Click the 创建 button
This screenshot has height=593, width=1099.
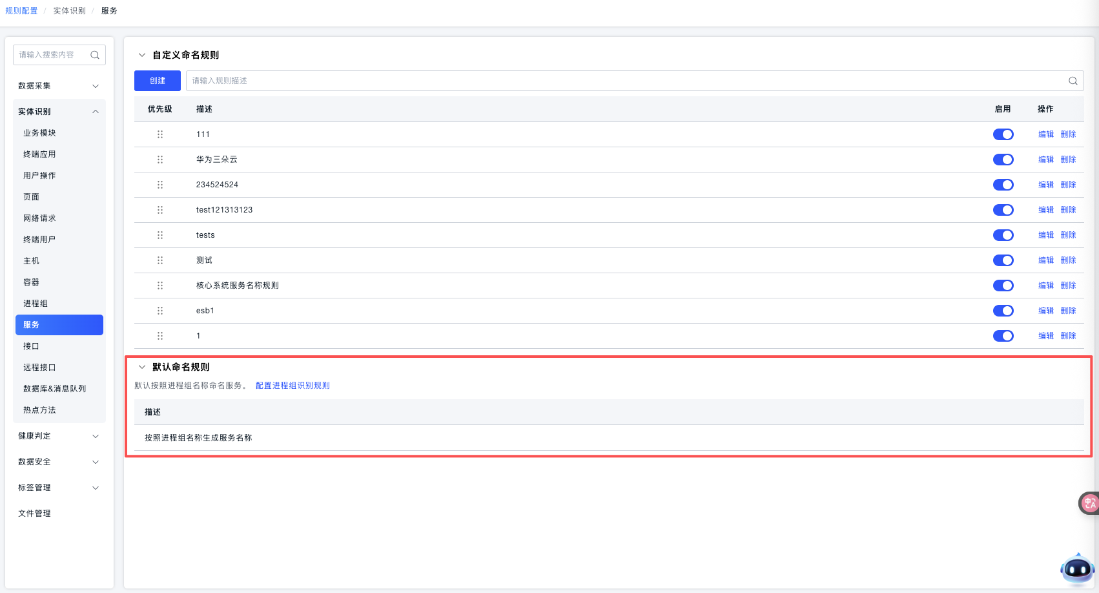158,81
